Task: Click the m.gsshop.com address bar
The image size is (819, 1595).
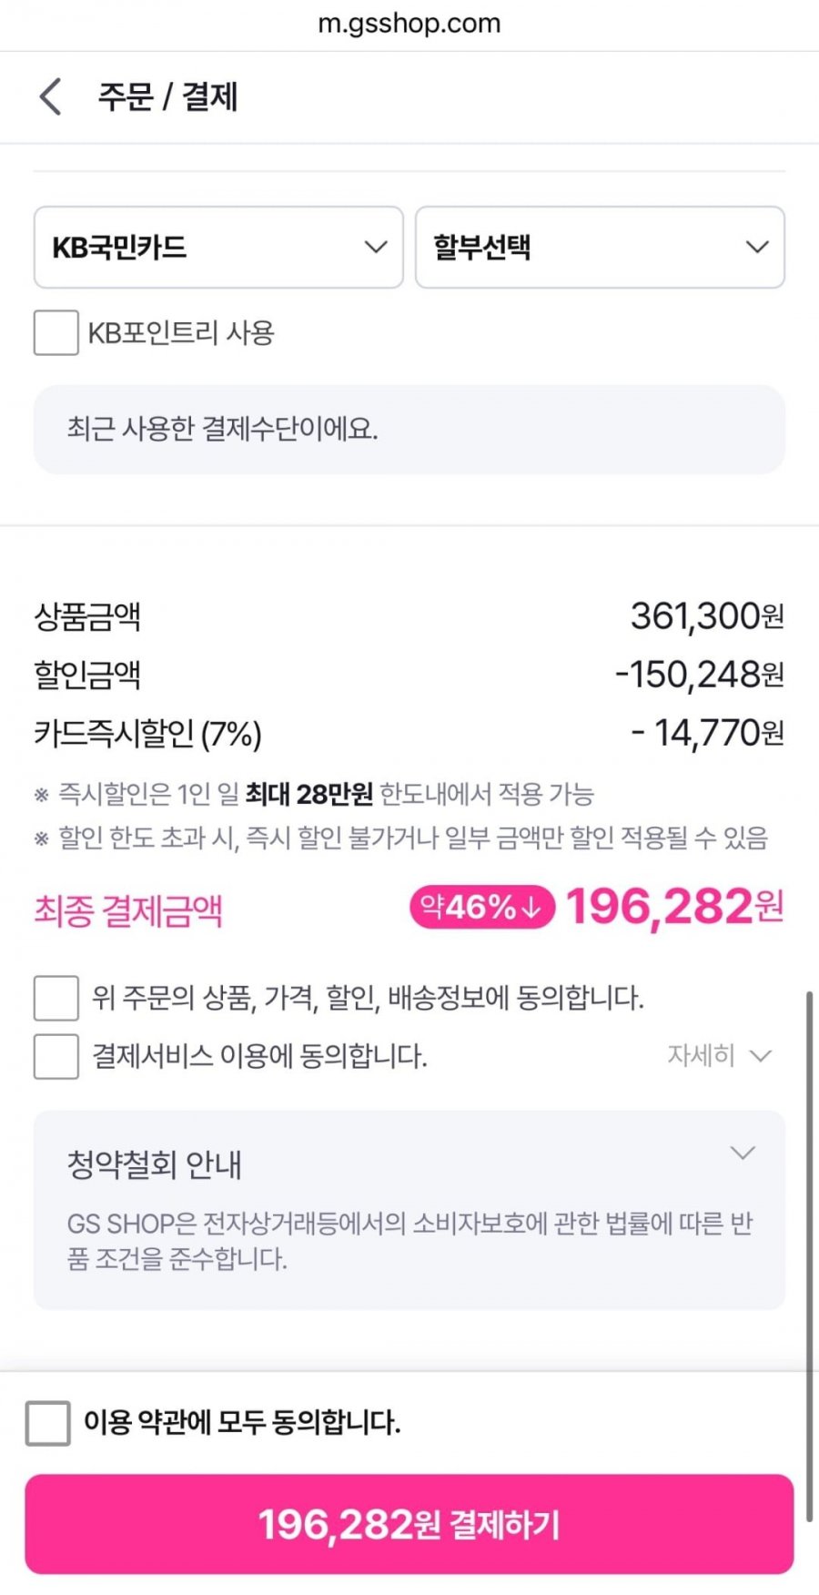Action: (x=409, y=24)
